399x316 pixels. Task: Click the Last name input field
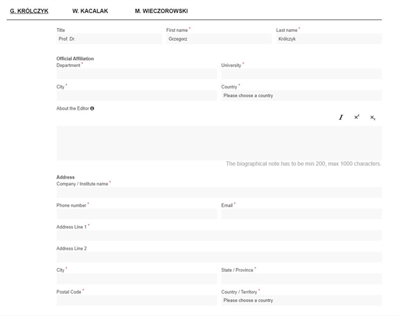(x=329, y=39)
